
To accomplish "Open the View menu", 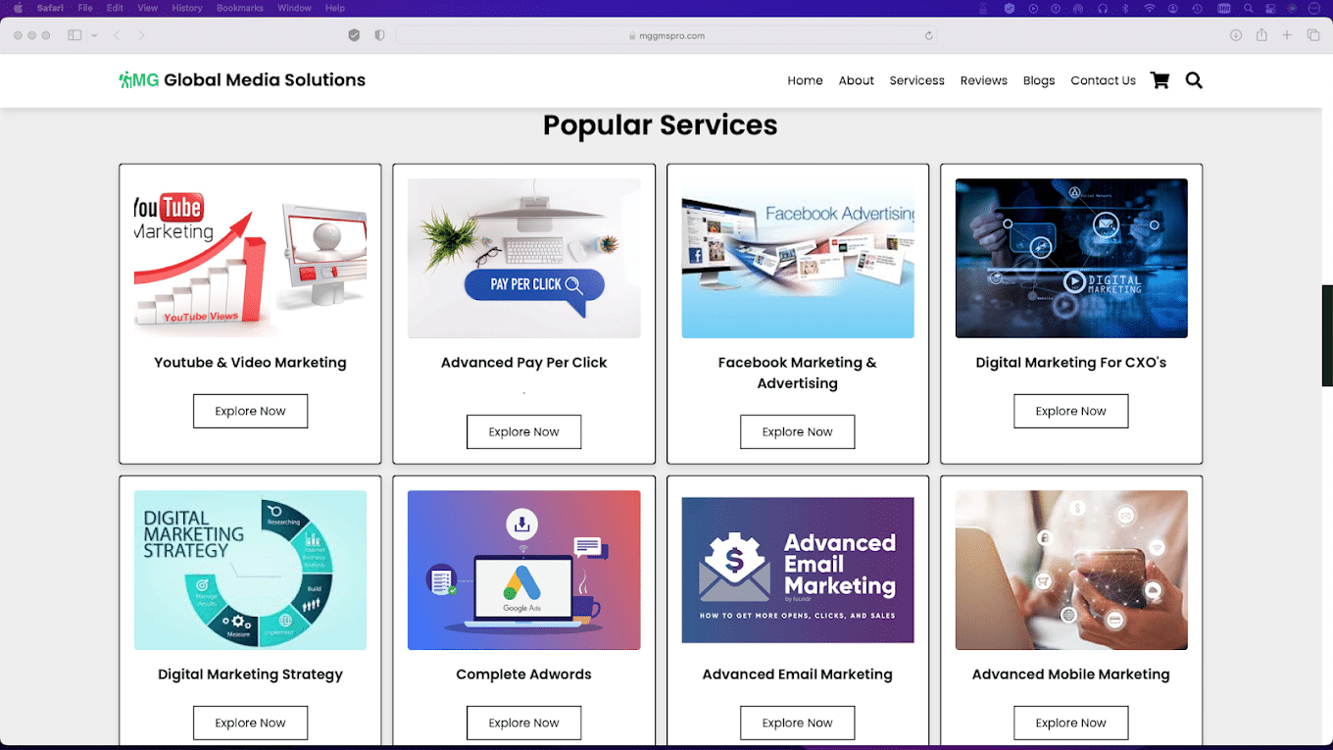I will [147, 8].
